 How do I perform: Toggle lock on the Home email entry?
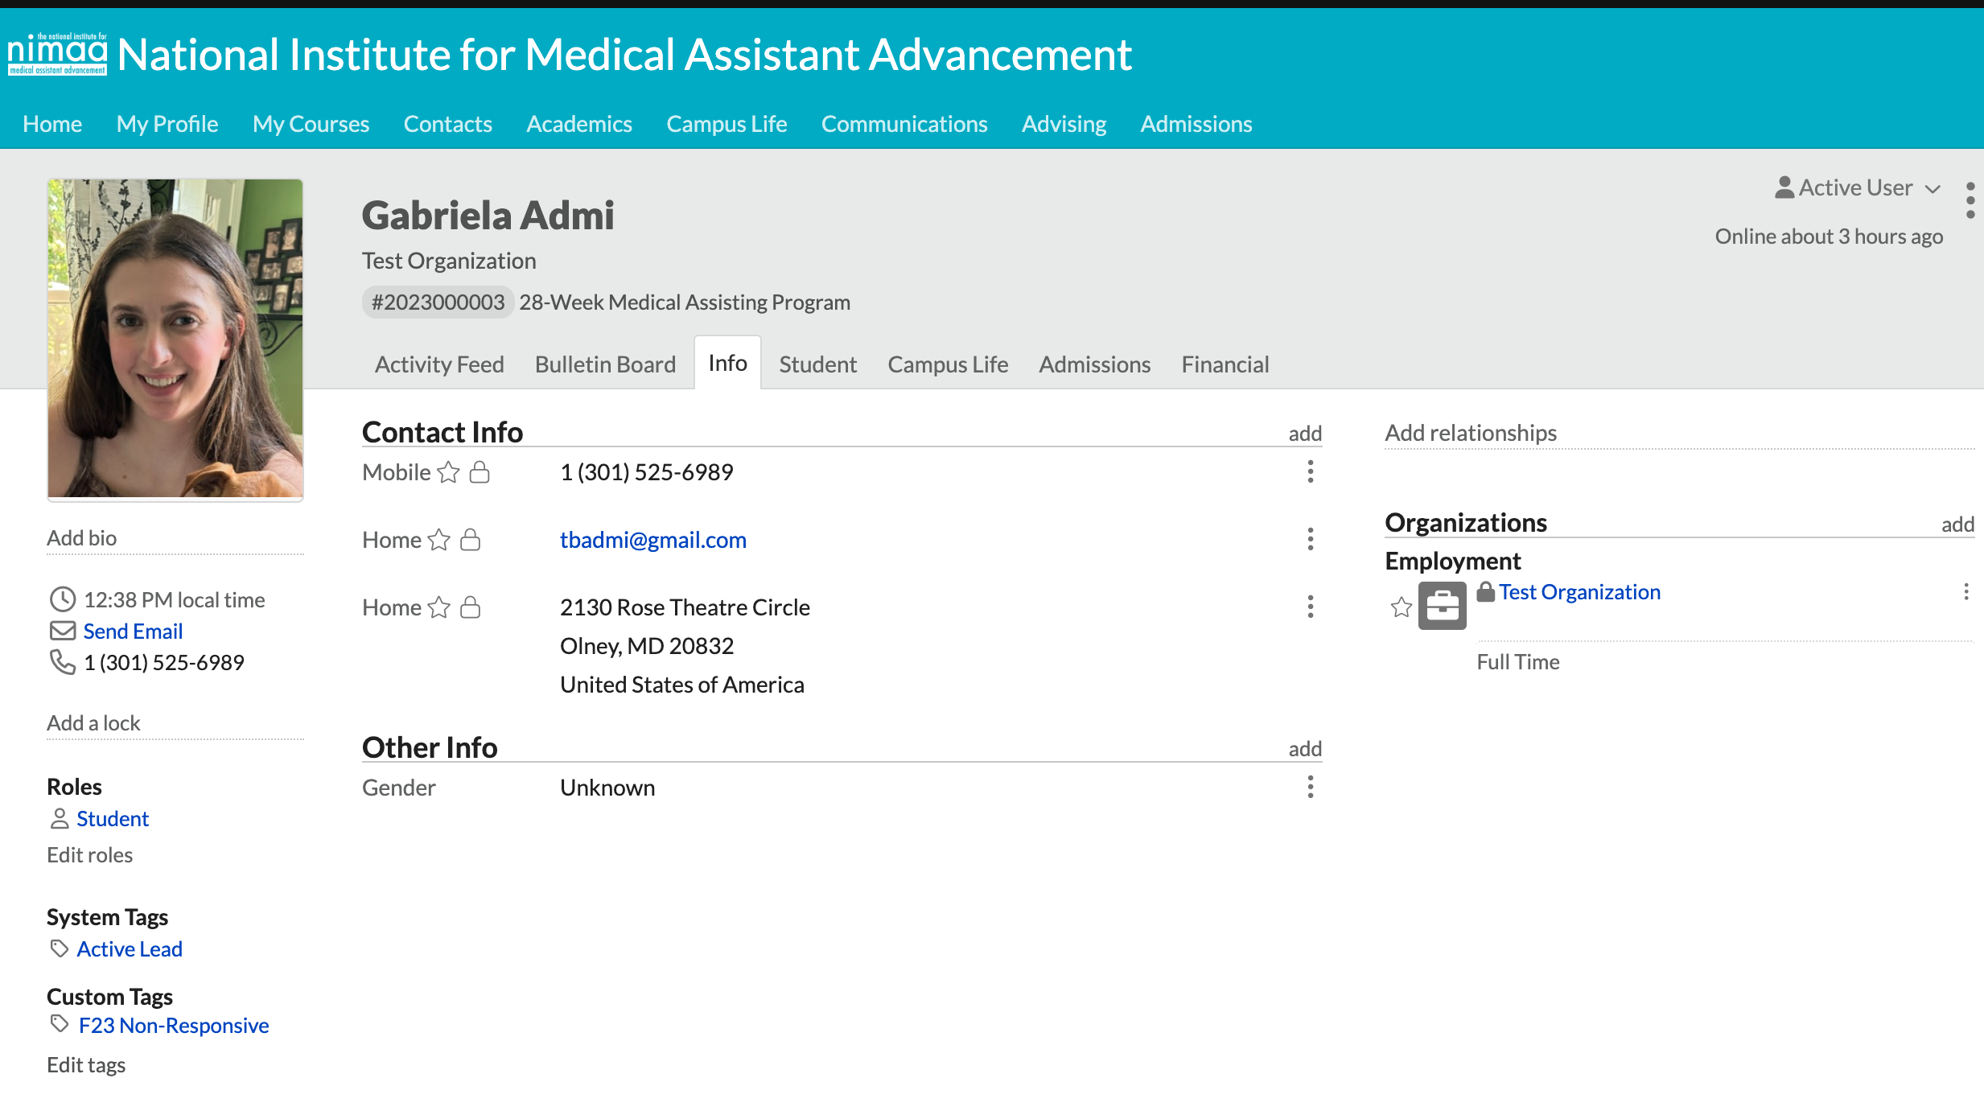pyautogui.click(x=470, y=540)
